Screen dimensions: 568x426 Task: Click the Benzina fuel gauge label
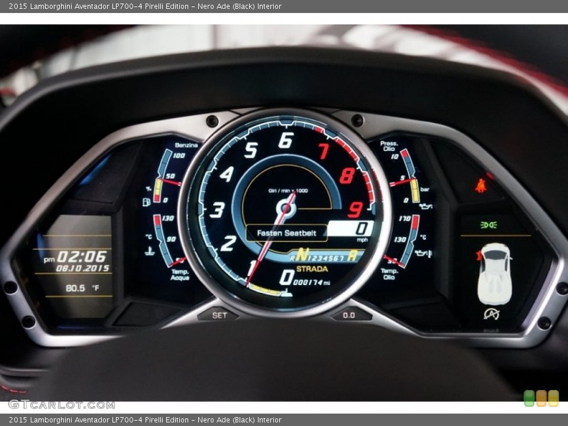[x=186, y=146]
